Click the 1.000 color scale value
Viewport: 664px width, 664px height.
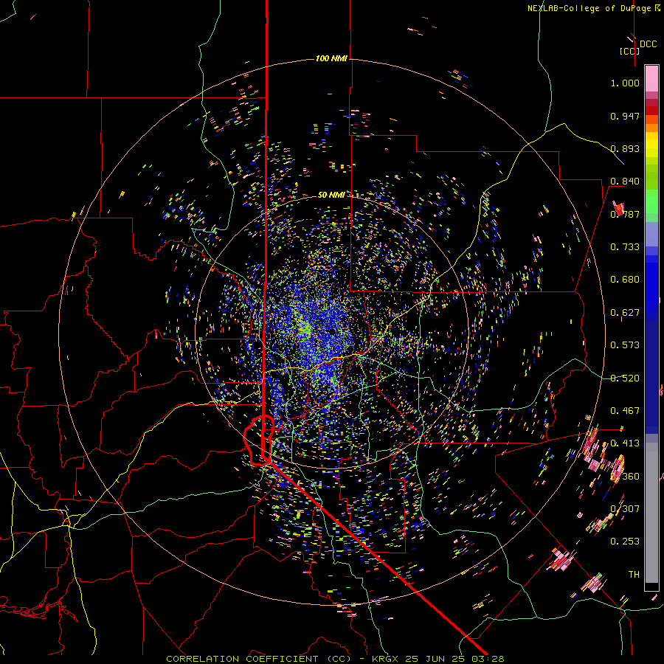(x=625, y=83)
